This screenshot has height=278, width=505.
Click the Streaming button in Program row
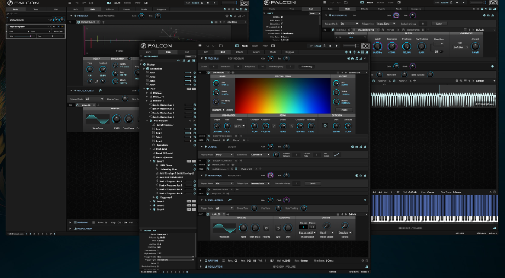[x=307, y=66]
